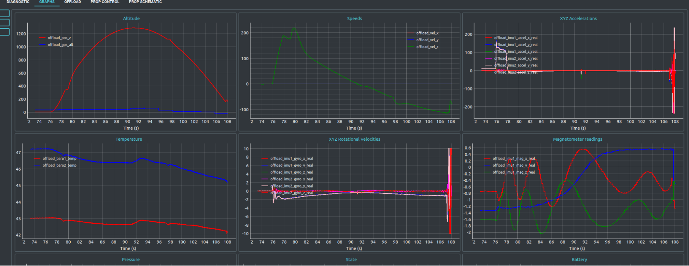Switch to the DIAGNOSTIC tab
689x266 pixels.
click(18, 2)
